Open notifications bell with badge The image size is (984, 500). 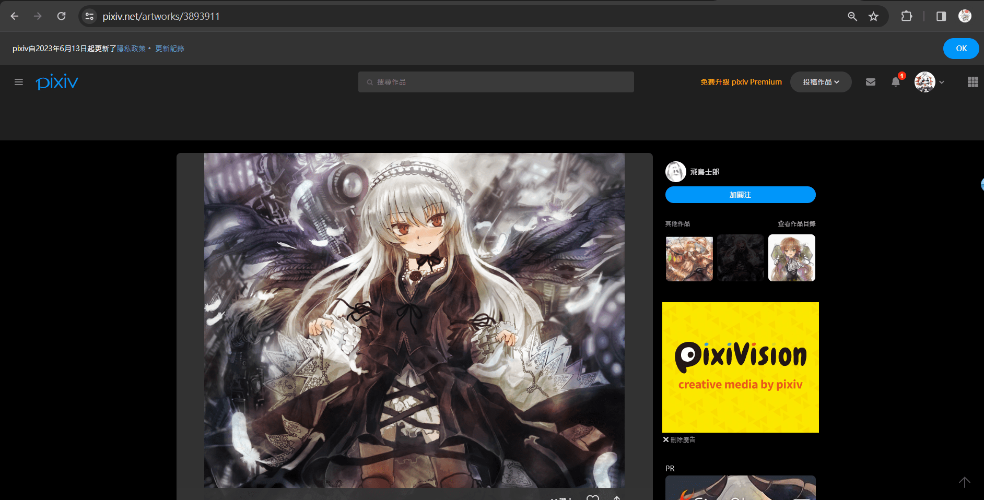point(896,82)
